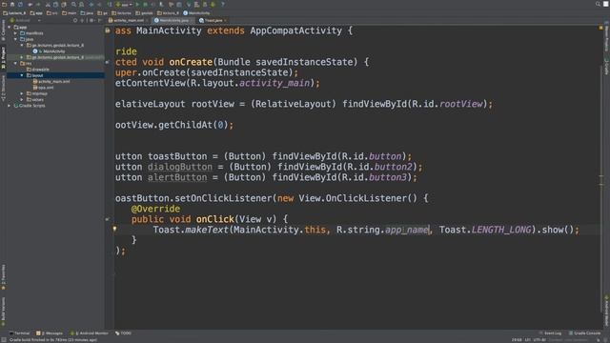Click the Debug app icon
This screenshot has height=343, width=610.
tap(146, 4)
